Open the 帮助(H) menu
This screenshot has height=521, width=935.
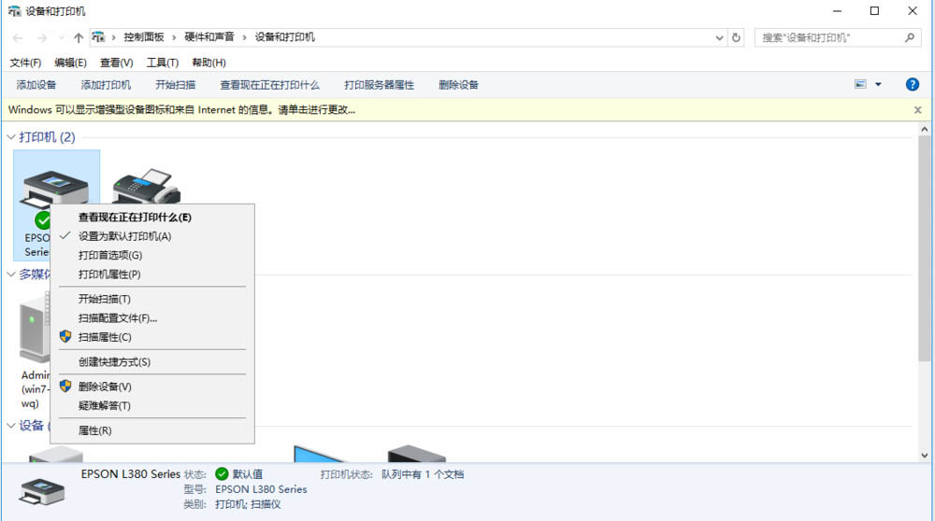pyautogui.click(x=209, y=63)
